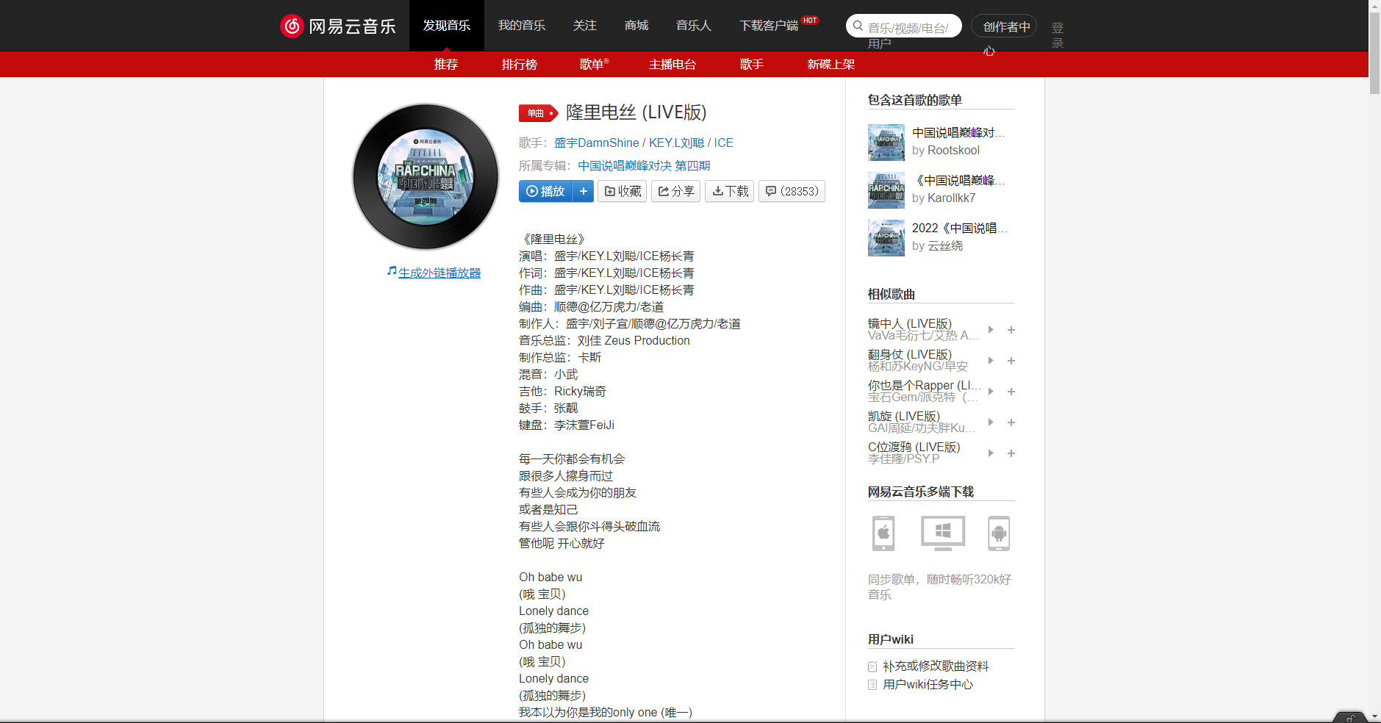点击网易云音乐Logo返回首页
The width and height of the screenshot is (1381, 723).
point(337,25)
